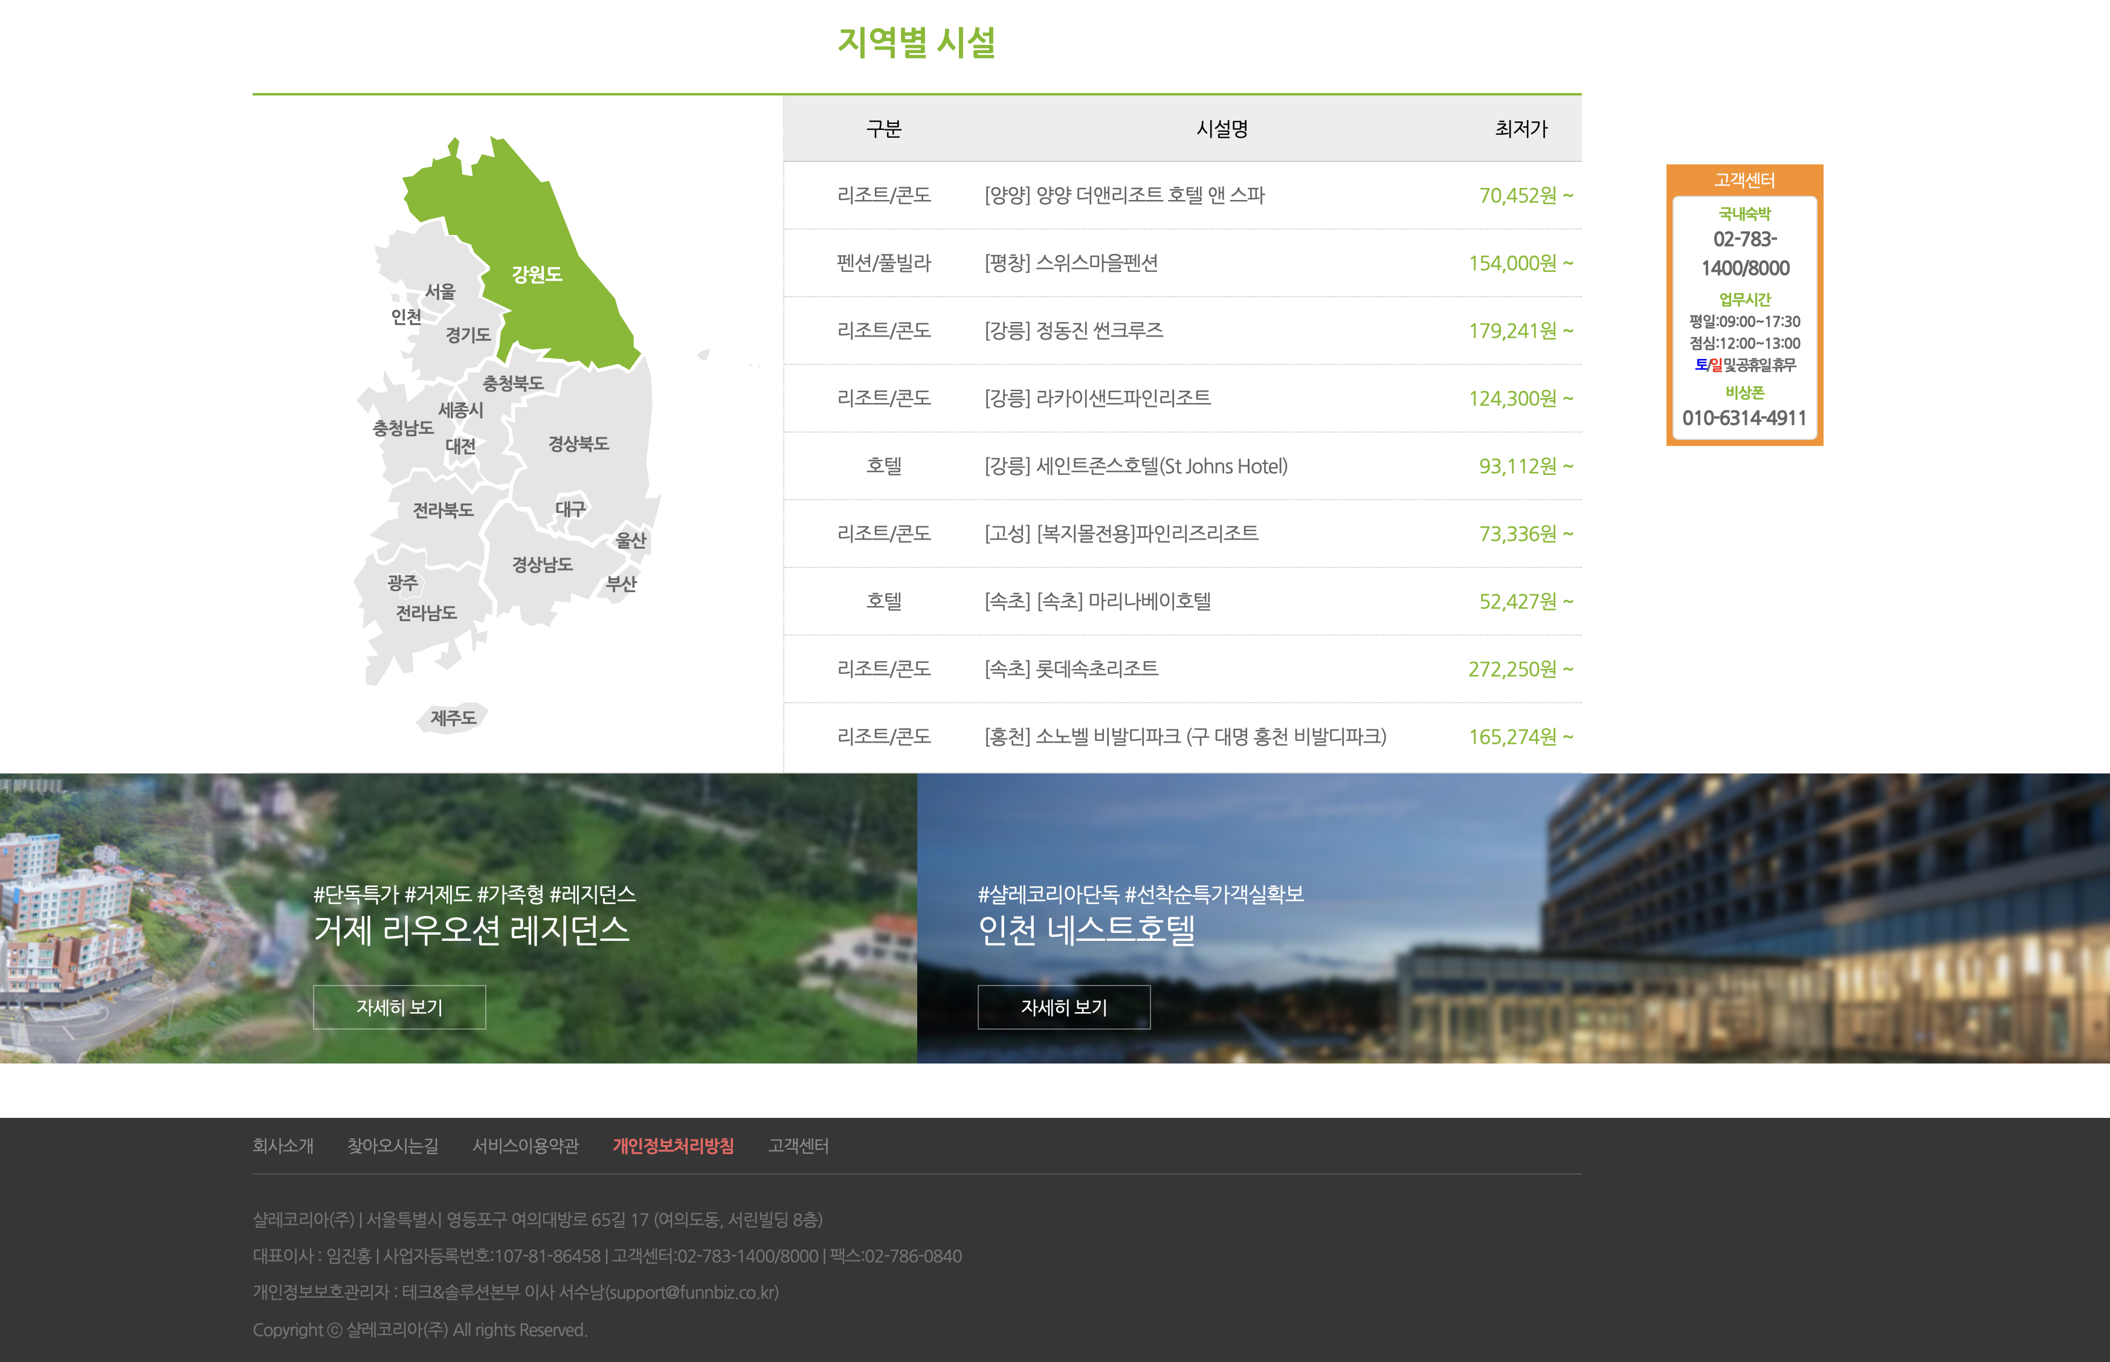Open 강릉 세인트존스호텔 listing
Image resolution: width=2110 pixels, height=1362 pixels.
[x=1135, y=466]
